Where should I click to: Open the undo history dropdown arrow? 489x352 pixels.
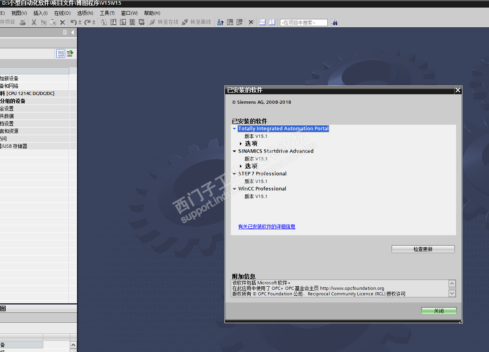(80, 23)
